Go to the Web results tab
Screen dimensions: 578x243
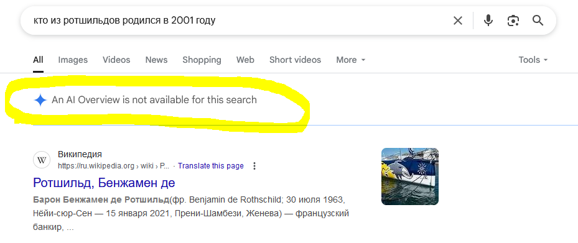tap(245, 60)
